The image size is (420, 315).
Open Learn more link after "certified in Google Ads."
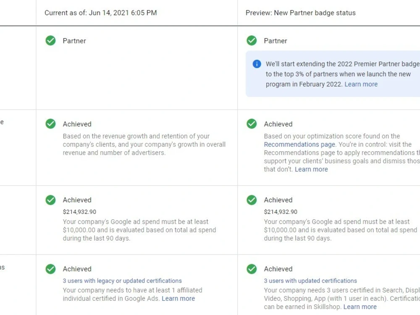click(178, 298)
